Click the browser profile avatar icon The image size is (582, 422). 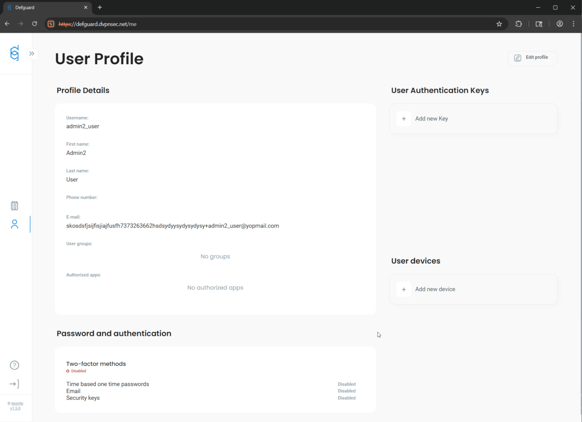(560, 24)
